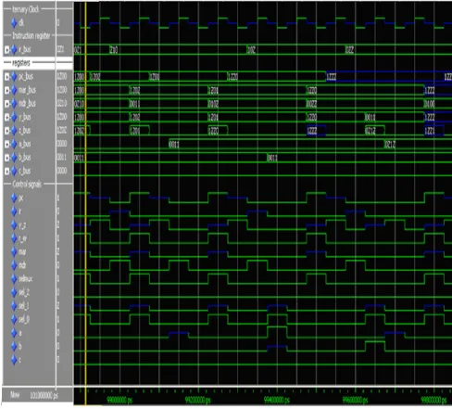
Task: Select the mdr_bus signal name
Action: coord(27,103)
